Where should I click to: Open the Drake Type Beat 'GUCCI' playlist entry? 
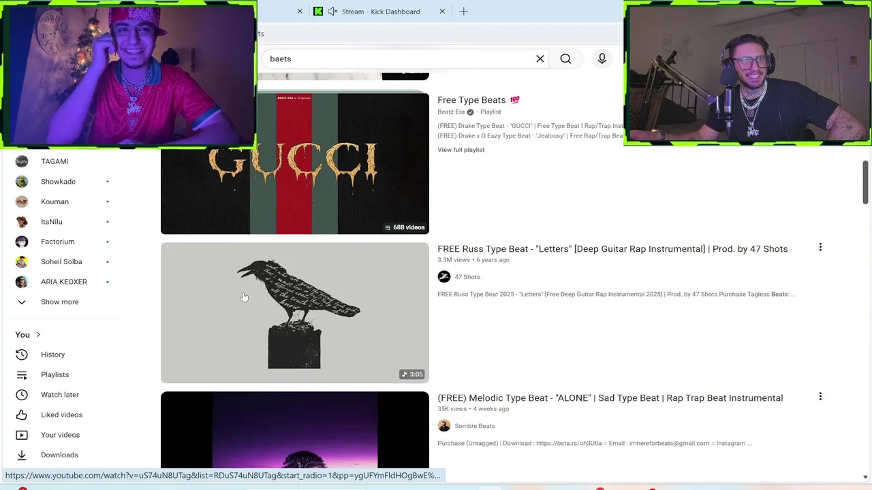click(x=530, y=126)
